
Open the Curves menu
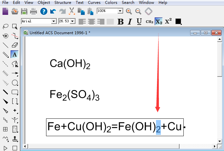[94, 3]
